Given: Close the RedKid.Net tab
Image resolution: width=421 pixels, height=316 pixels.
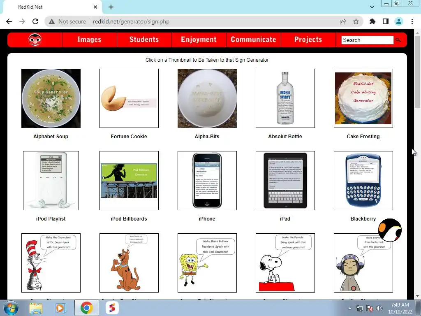Looking at the screenshot, I should pos(95,7).
